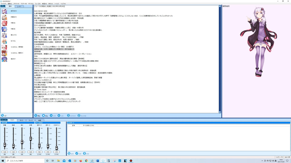Open the Windows Start menu
This screenshot has height=163, width=291.
point(3,161)
